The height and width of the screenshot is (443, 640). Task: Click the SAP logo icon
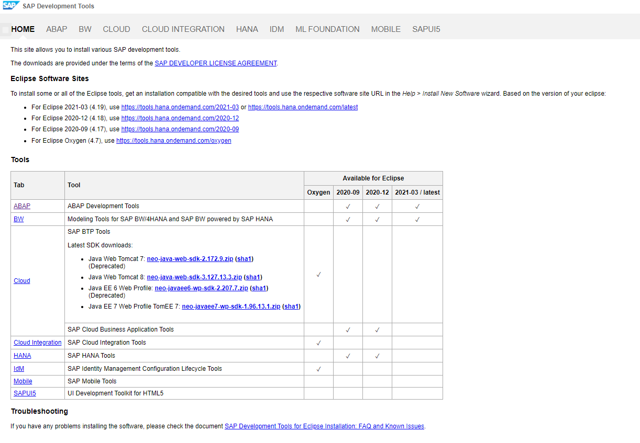click(x=11, y=6)
